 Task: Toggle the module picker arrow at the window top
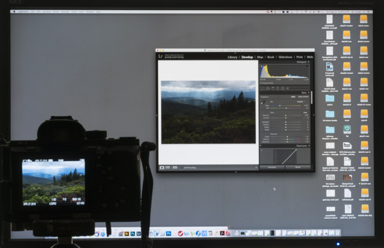tap(235, 53)
